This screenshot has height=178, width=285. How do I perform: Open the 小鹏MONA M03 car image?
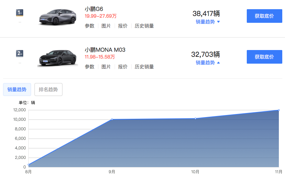[x=57, y=57]
